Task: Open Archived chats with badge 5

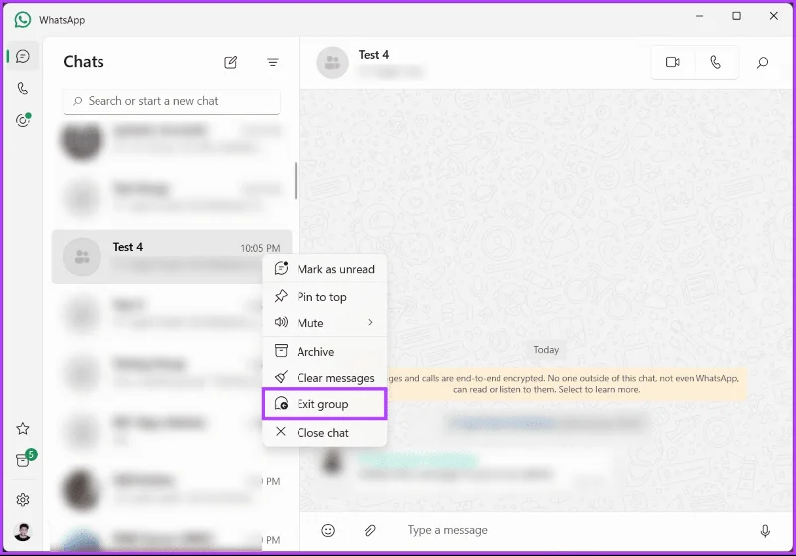Action: (x=23, y=460)
